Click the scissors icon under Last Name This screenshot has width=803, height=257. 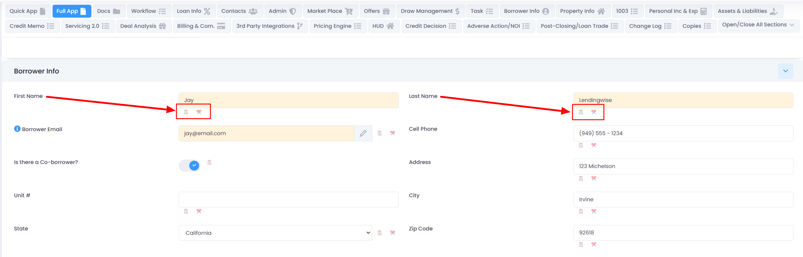point(594,112)
